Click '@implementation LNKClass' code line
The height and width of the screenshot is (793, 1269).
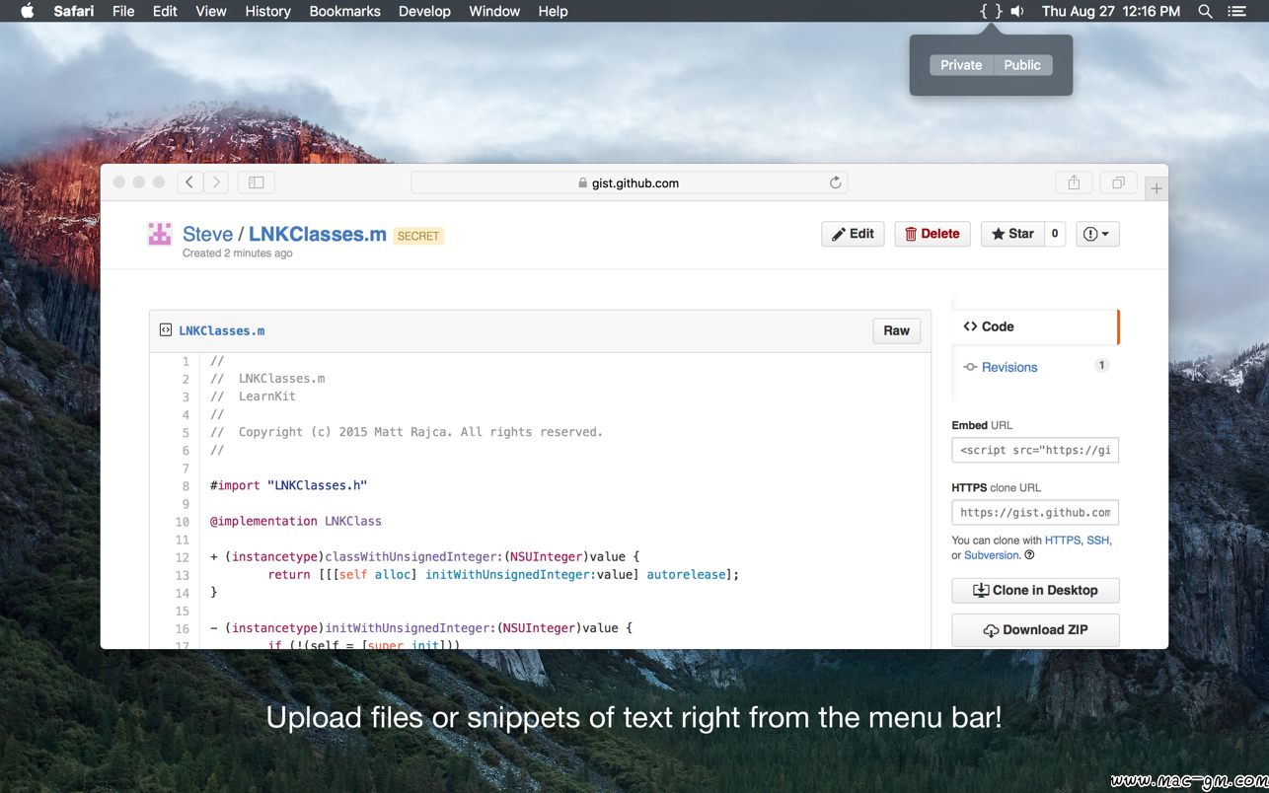[x=295, y=521]
